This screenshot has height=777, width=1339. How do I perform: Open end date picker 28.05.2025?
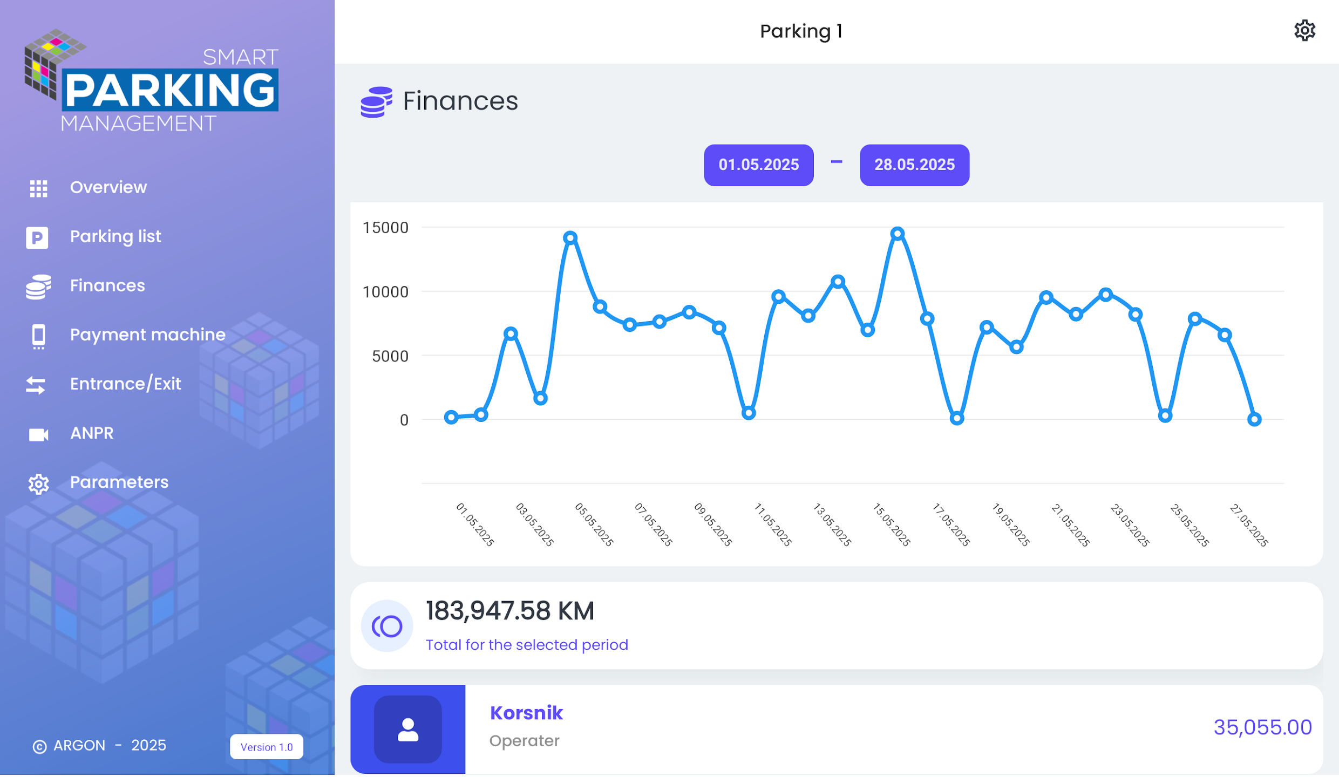(x=914, y=165)
